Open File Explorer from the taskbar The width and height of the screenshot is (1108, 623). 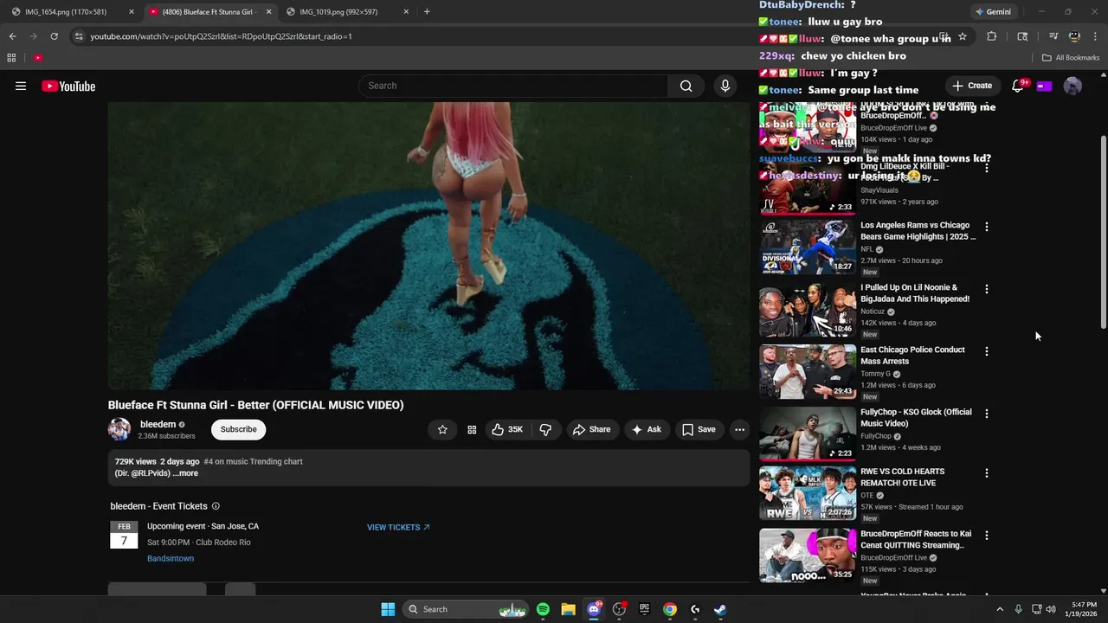568,609
